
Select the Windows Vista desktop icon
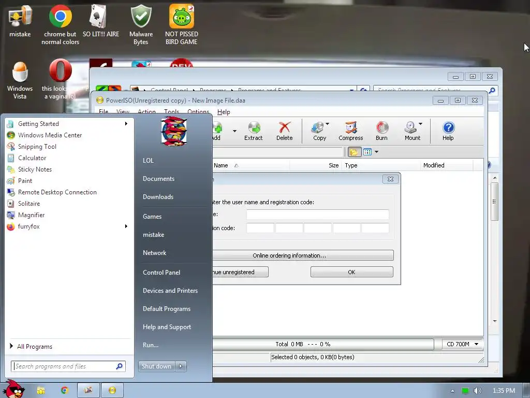tap(20, 80)
